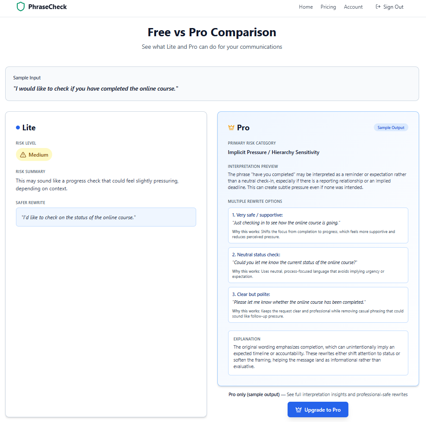This screenshot has width=426, height=422.
Task: Select the Medium risk level badge
Action: [x=34, y=154]
